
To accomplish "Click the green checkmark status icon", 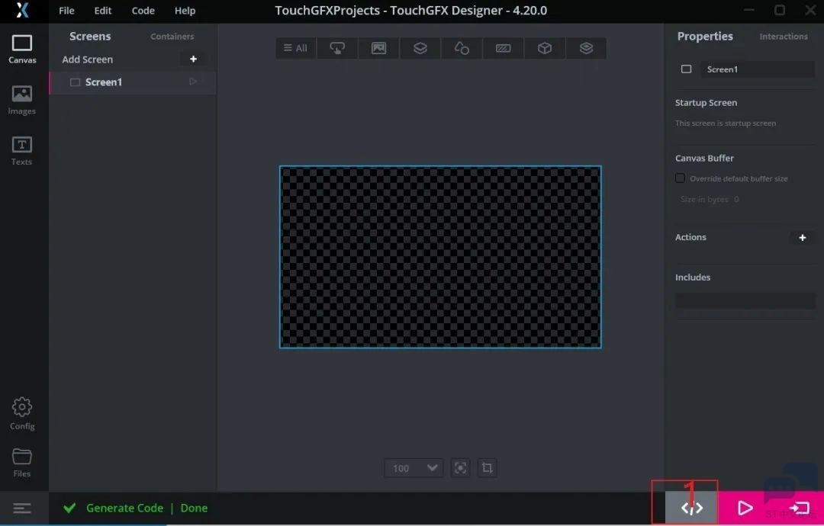I will tap(69, 508).
